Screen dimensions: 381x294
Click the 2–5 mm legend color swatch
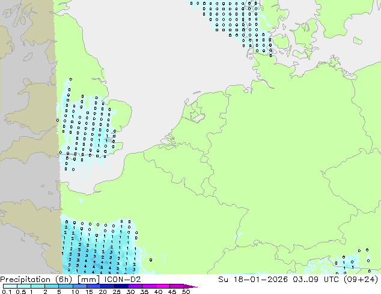52,286
